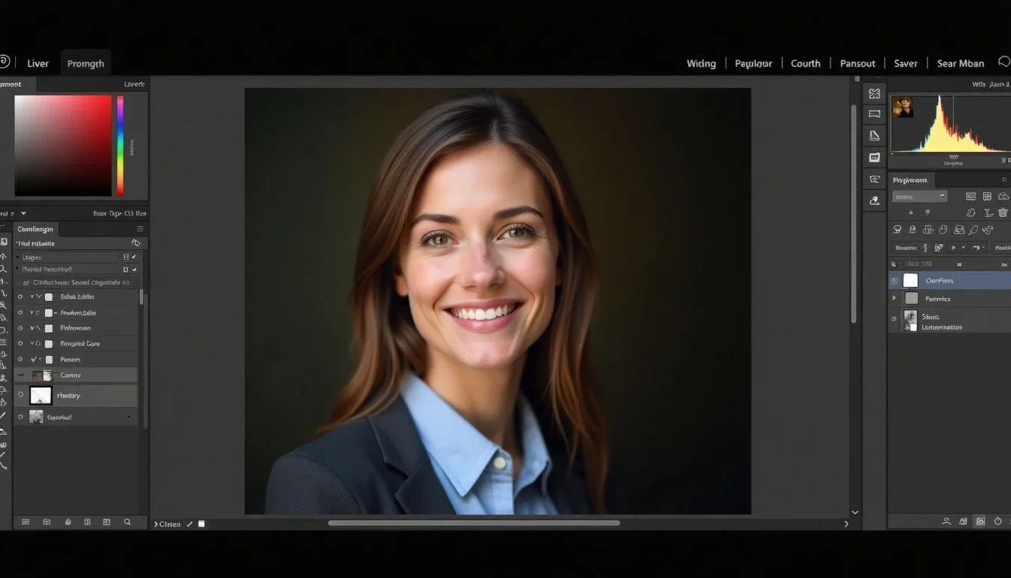
Task: Select the Comne layer row
Action: (x=76, y=375)
